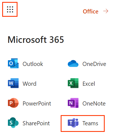Click the OneNote text label
The height and width of the screenshot is (136, 117).
94,104
